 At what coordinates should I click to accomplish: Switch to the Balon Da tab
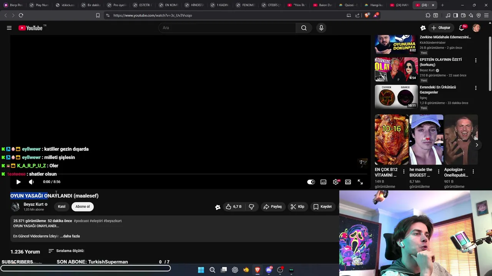(322, 5)
